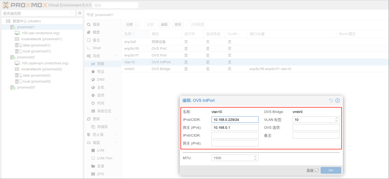Open the Directory (目录) menu item

coord(103,166)
